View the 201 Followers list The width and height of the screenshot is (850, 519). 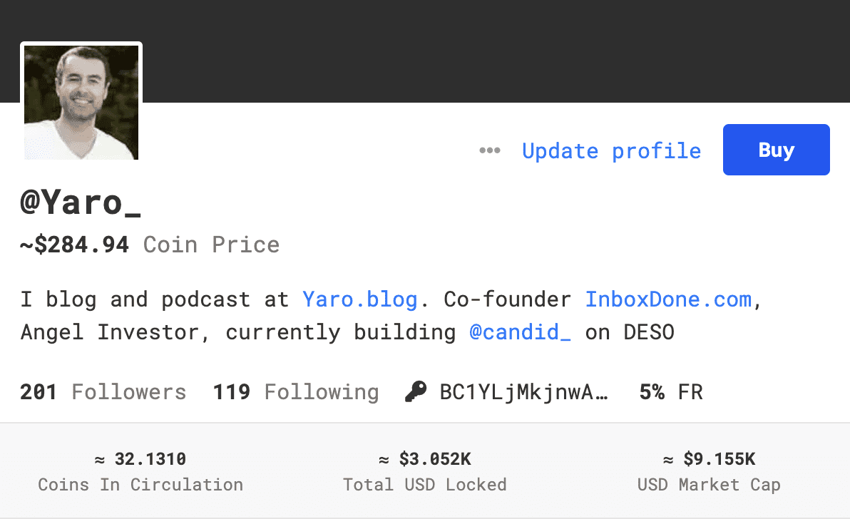[103, 391]
